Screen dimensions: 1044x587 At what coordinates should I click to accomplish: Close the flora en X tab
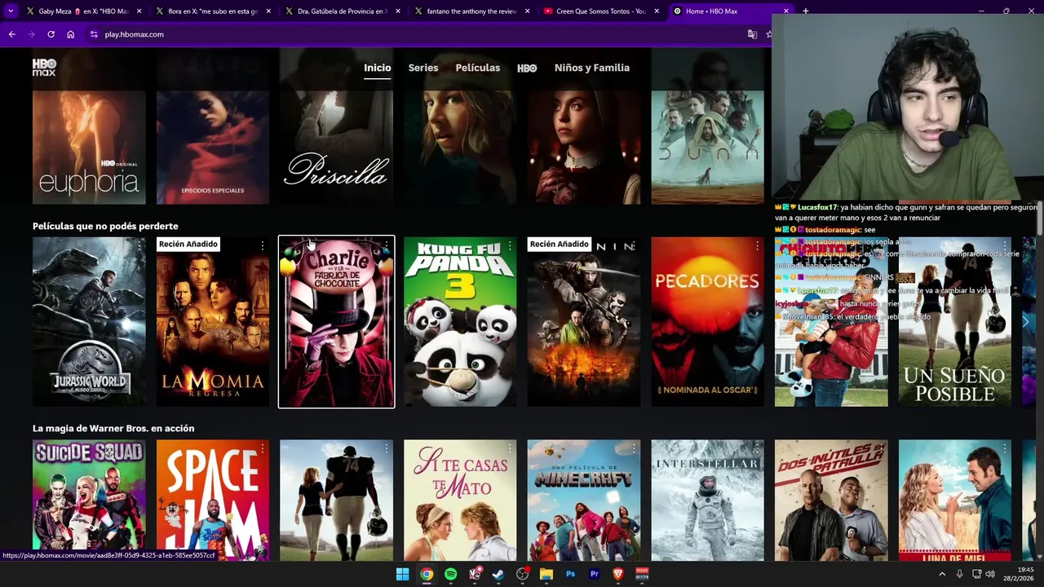(268, 11)
